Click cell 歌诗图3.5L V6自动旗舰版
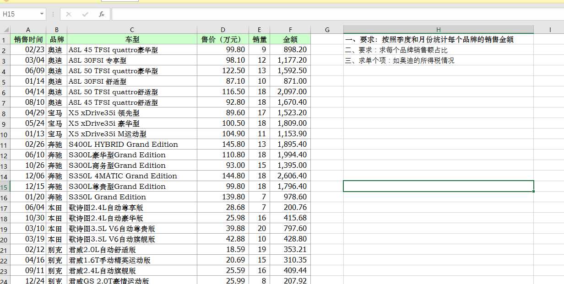This screenshot has height=284, width=564. point(132,239)
